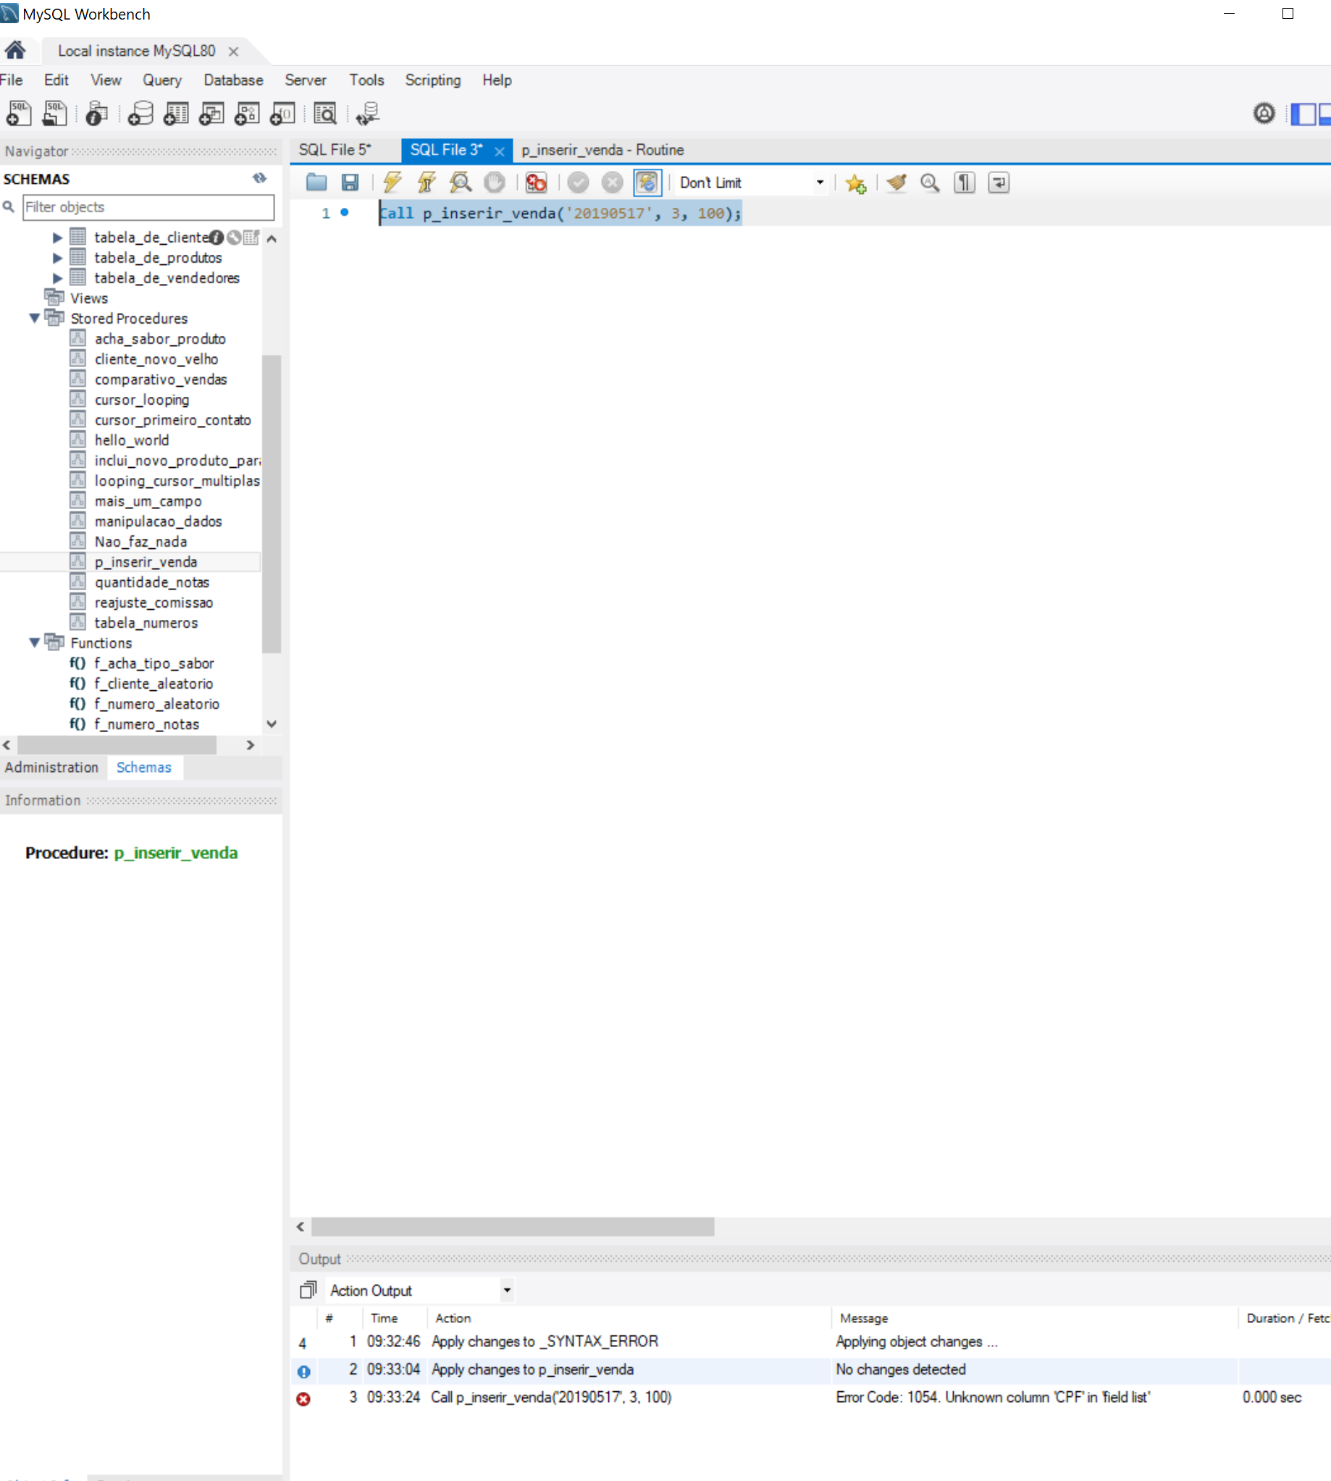Screen dimensions: 1331x1481
Task: Search table data icon
Action: coord(324,114)
